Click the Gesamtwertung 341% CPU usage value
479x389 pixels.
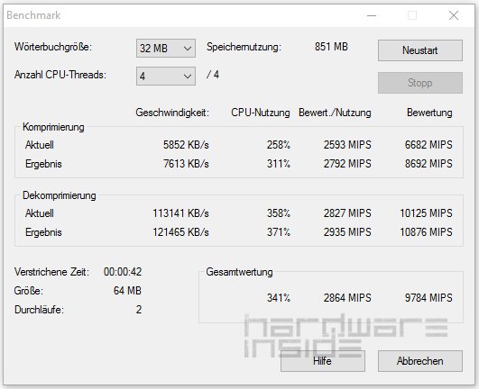[x=279, y=298]
